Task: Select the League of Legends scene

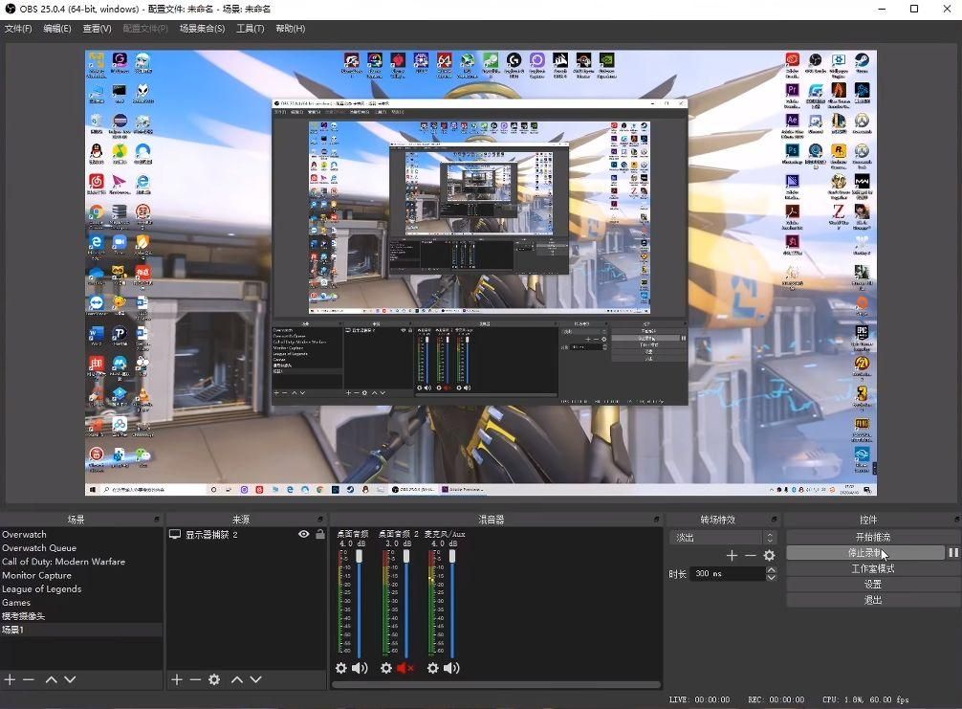Action: click(x=81, y=588)
